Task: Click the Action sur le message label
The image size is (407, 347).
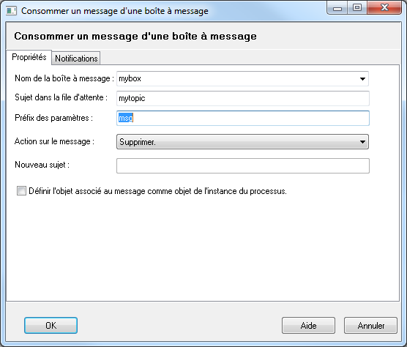Action: (54, 141)
